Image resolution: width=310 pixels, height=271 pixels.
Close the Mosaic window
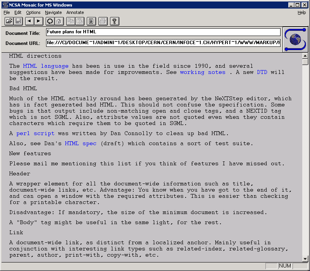(304, 5)
